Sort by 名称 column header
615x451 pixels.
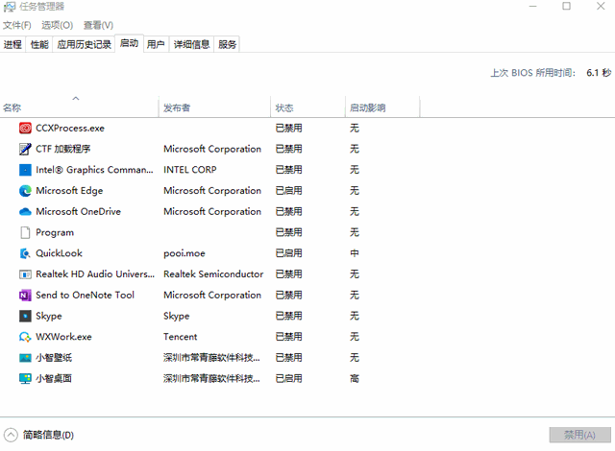[x=12, y=107]
